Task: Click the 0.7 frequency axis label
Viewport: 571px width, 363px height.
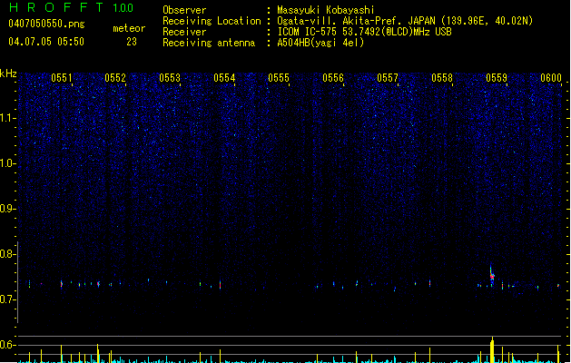Action: tap(8, 299)
